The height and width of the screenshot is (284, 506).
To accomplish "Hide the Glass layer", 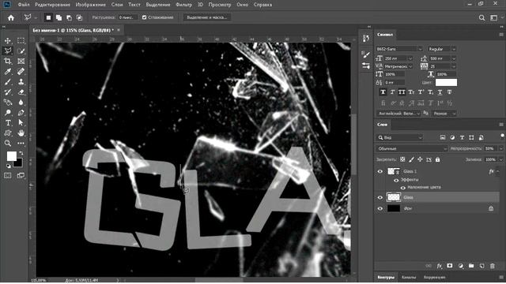I will point(379,197).
